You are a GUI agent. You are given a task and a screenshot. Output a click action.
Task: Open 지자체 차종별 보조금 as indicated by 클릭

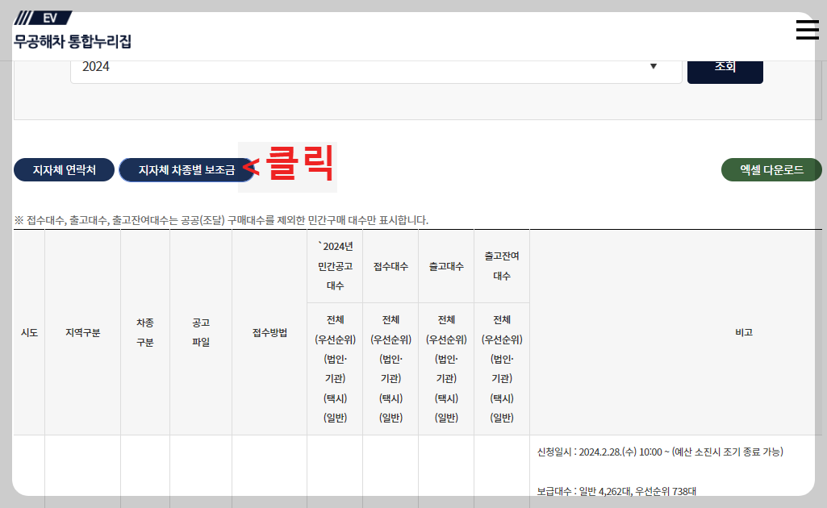pos(186,169)
